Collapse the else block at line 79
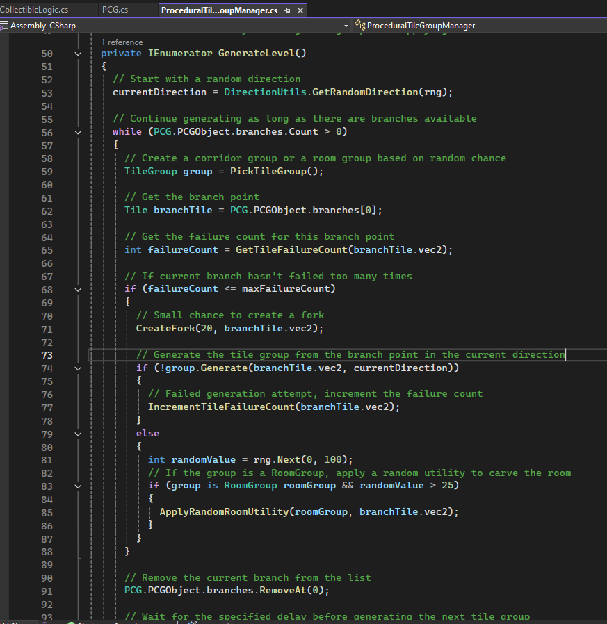Viewport: 607px width, 624px height. click(x=78, y=434)
